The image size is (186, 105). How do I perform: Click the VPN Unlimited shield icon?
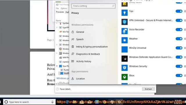pyautogui.click(x=124, y=22)
